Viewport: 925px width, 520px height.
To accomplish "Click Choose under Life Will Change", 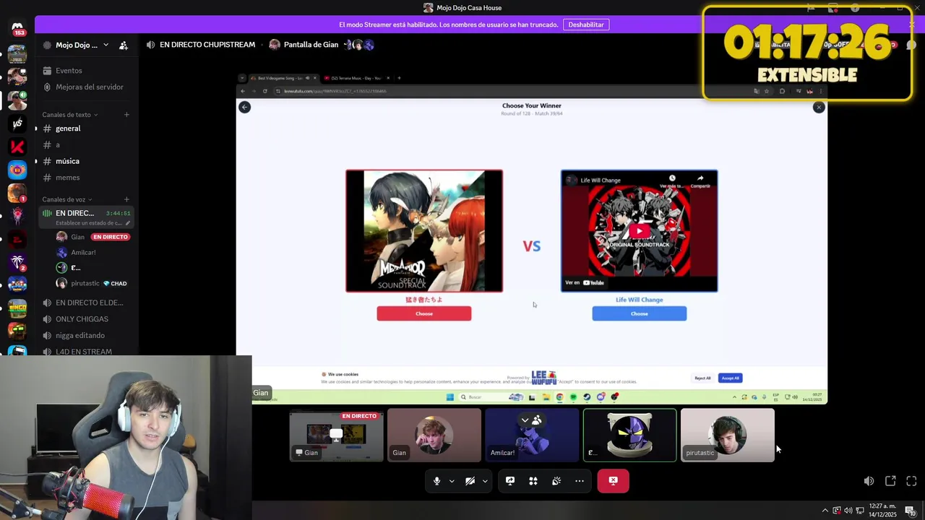I will coord(639,313).
